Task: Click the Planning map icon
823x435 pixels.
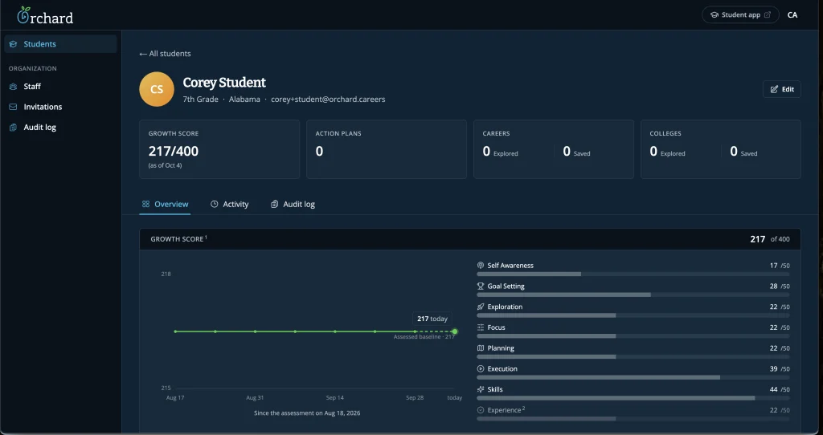Action: (x=481, y=348)
